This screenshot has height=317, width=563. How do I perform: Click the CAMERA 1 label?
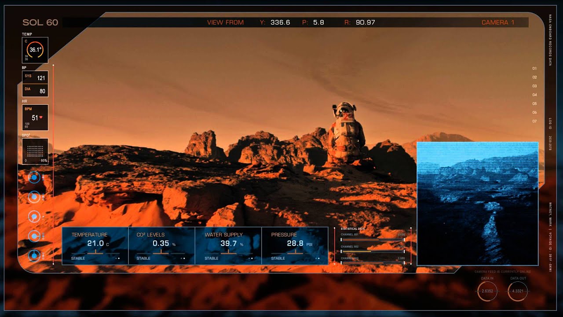(497, 22)
